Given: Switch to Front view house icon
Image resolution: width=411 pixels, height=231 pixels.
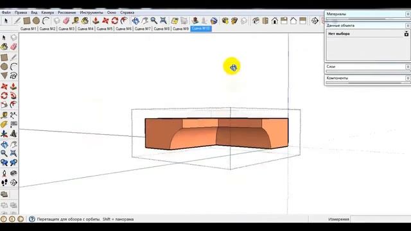Looking at the screenshot, I should point(275,21).
